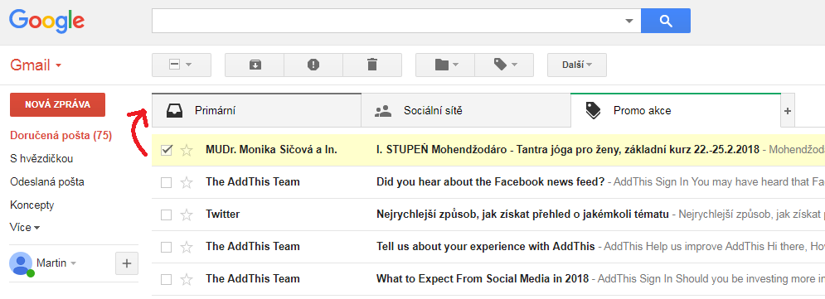
Task: Open the Labels tag dropdown
Action: pos(505,65)
